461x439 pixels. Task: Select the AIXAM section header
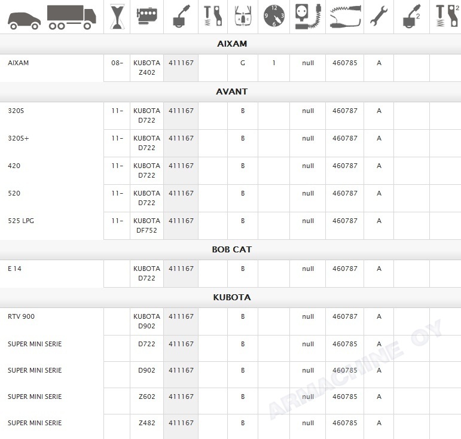point(232,44)
